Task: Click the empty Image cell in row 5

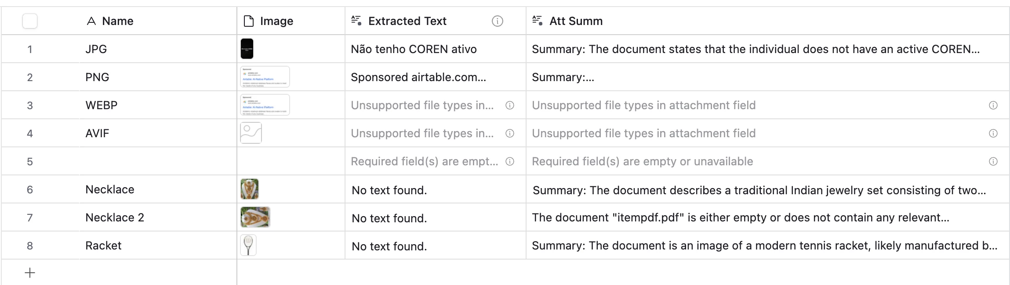Action: click(x=291, y=161)
